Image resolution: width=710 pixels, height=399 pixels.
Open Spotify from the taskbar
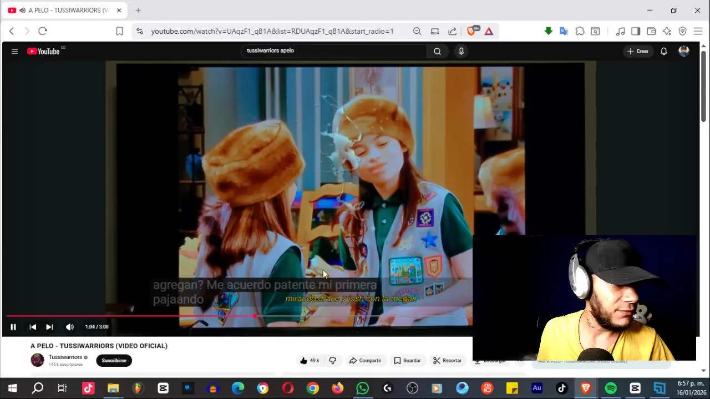(611, 388)
